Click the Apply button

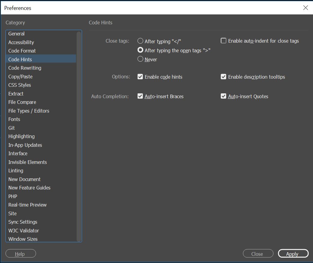(x=293, y=254)
